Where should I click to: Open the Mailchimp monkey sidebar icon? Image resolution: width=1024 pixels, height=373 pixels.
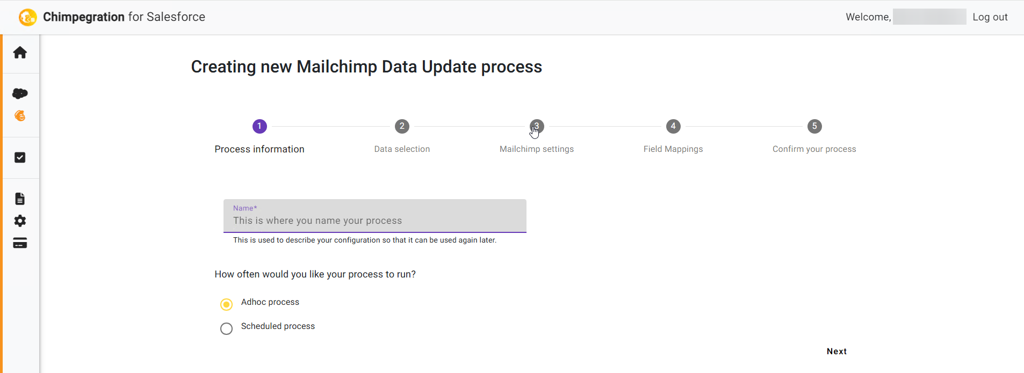coord(20,116)
